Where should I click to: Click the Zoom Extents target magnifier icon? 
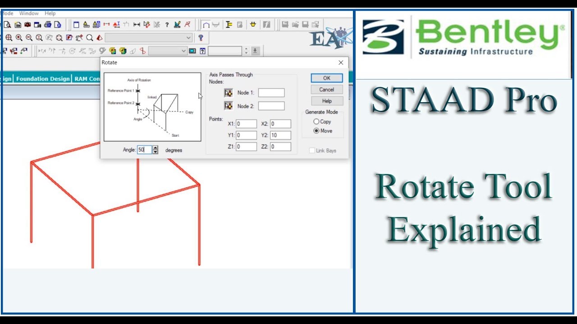pos(59,38)
